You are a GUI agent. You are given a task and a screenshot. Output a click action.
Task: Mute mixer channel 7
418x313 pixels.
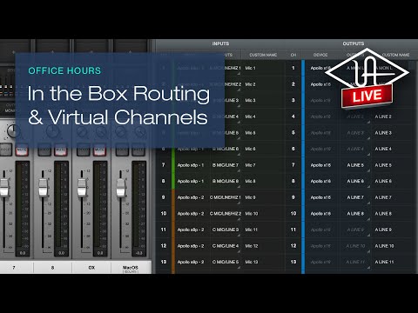pyautogui.click(x=22, y=150)
